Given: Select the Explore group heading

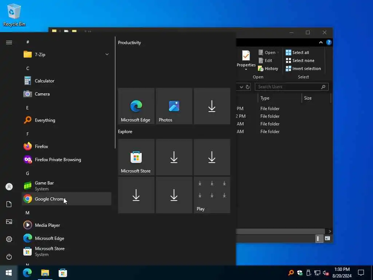Looking at the screenshot, I should [125, 131].
